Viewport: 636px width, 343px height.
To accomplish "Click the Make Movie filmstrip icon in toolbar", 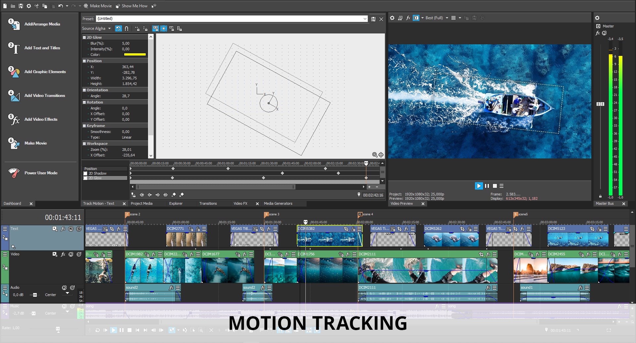I will 85,6.
